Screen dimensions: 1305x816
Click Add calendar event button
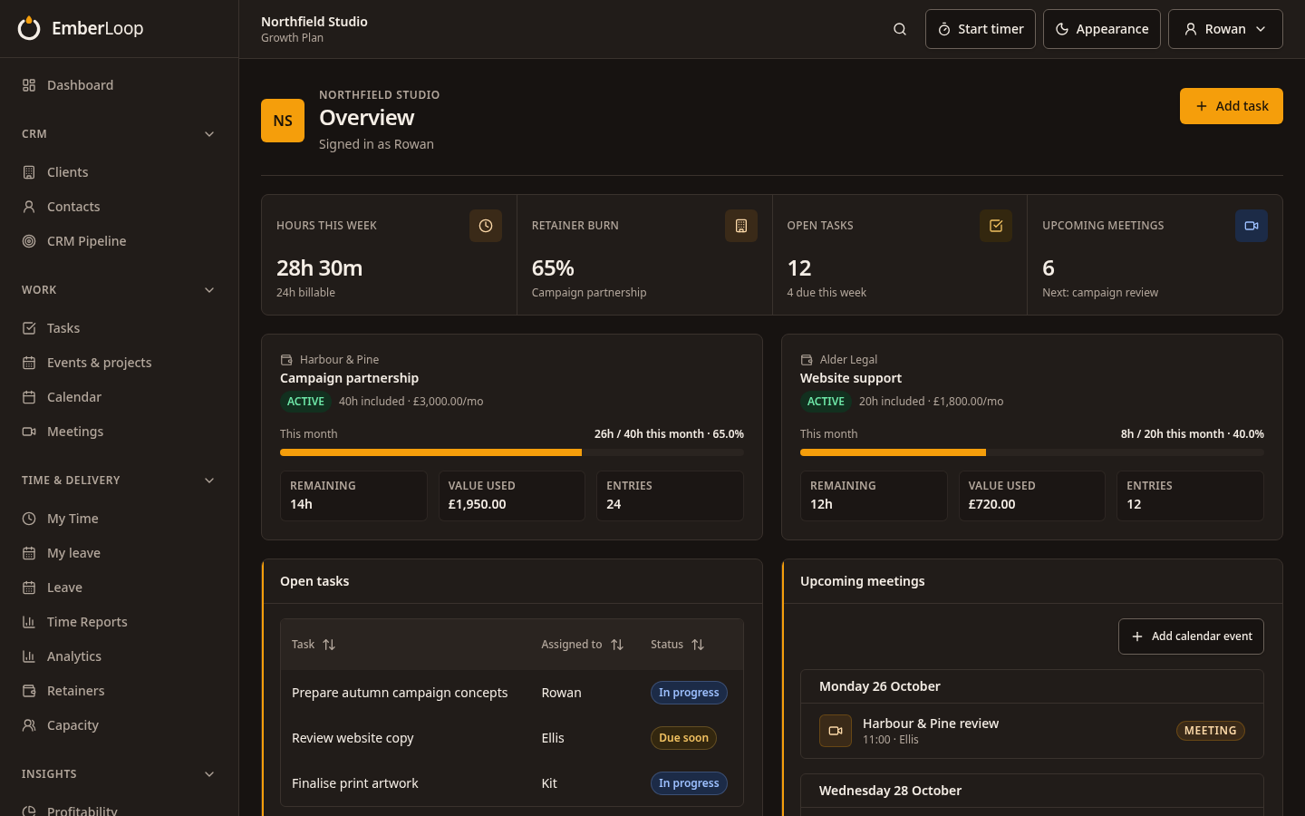pos(1191,636)
